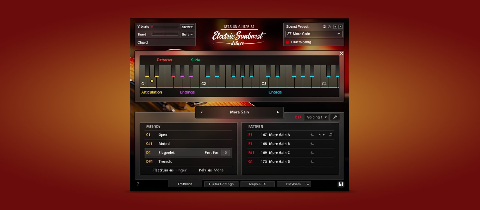480x210 pixels.
Task: Open the Voicing 1 dropdown
Action: coord(316,117)
